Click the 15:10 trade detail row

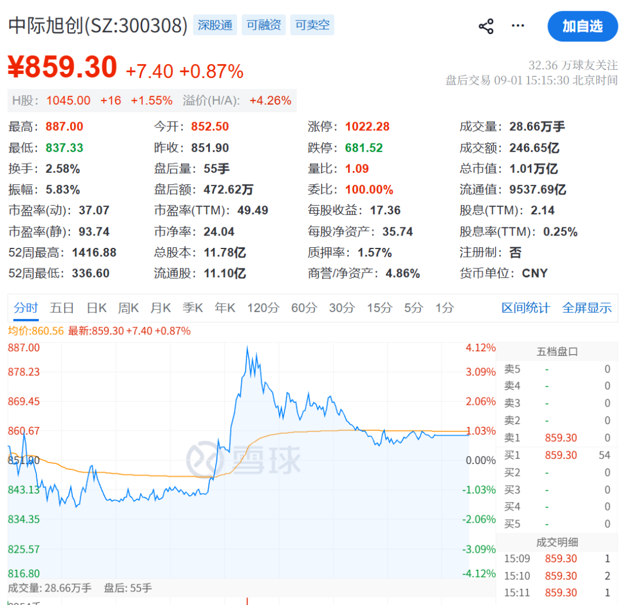pyautogui.click(x=557, y=576)
